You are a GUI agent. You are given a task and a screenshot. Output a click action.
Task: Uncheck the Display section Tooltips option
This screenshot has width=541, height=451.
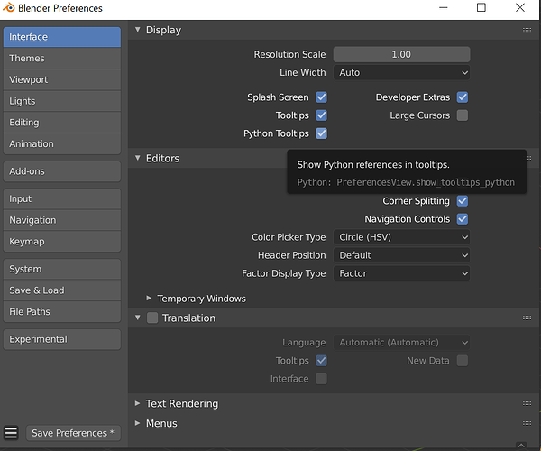point(321,115)
